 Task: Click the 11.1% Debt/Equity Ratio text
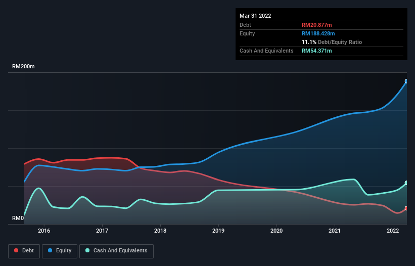(x=332, y=42)
